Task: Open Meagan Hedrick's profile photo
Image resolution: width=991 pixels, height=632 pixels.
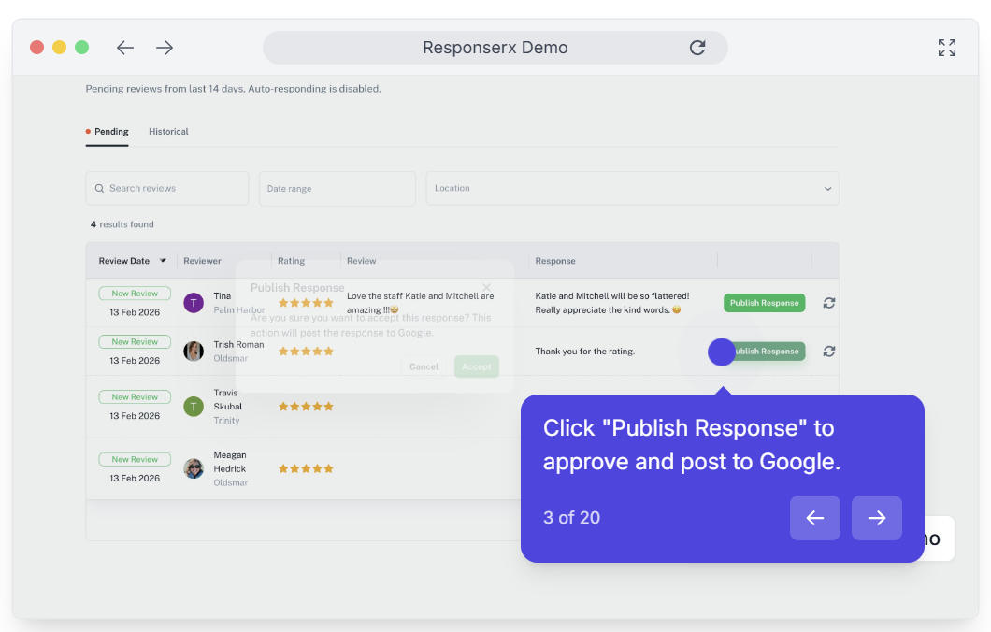Action: point(194,468)
